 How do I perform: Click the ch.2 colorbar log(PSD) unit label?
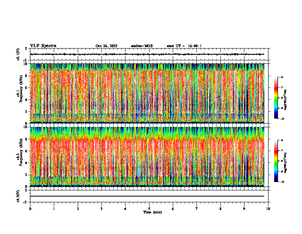pyautogui.click(x=286, y=162)
